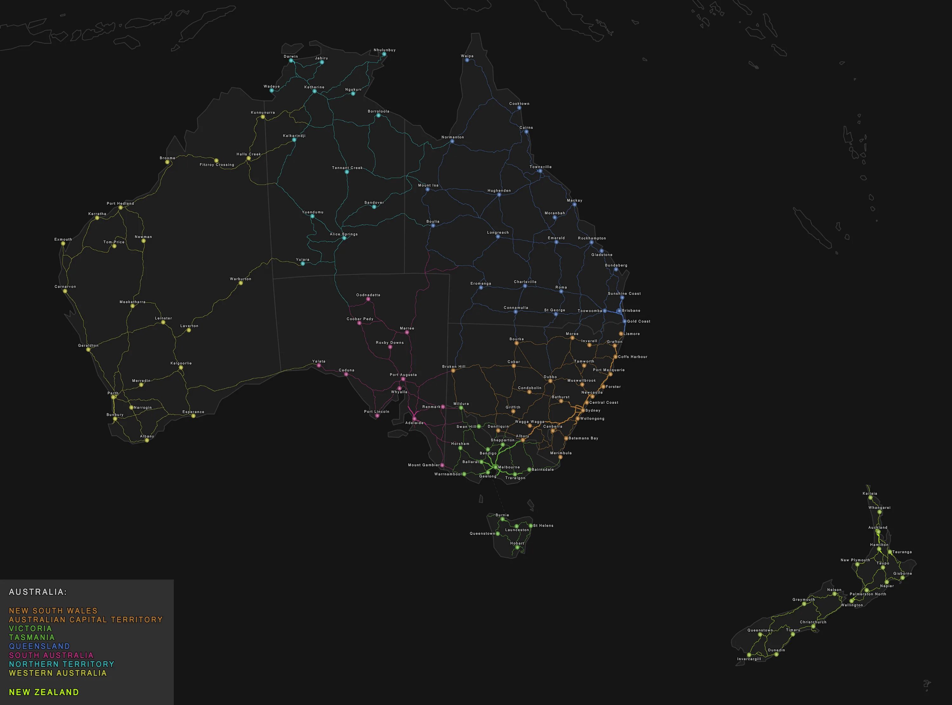Screen dimensions: 952x705
Task: Click the Cairns city marker
Action: click(x=526, y=132)
